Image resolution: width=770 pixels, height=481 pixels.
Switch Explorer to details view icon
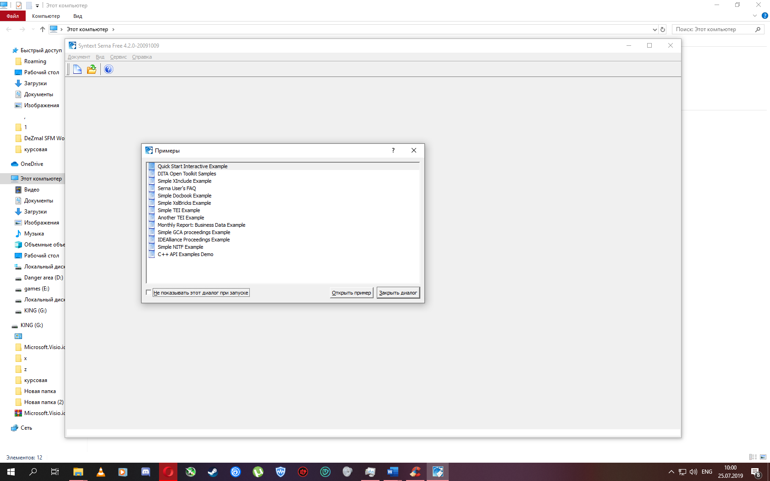pos(753,457)
